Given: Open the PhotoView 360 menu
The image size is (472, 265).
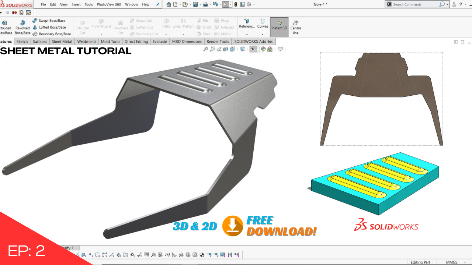Looking at the screenshot, I should tap(109, 4).
